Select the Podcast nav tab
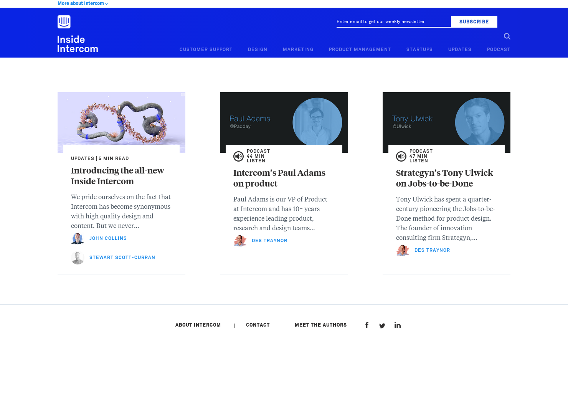The image size is (568, 398). coord(499,49)
